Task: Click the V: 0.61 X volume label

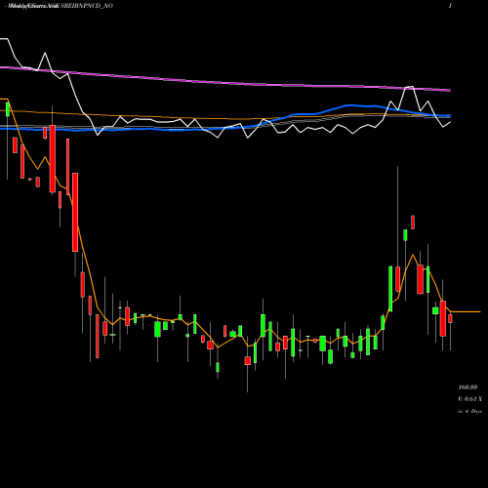Action: (469, 399)
